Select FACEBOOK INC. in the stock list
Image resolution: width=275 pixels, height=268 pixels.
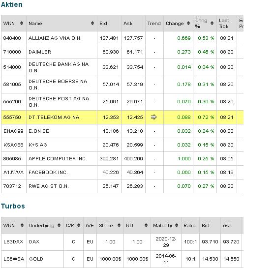[48, 173]
